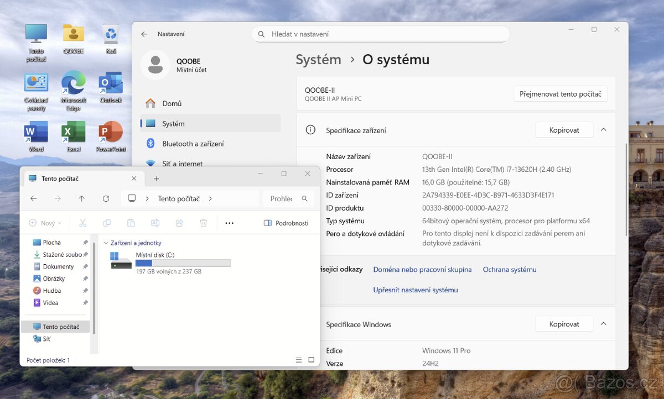Screen dimensions: 664x399
Task: Select Bluetooth a zařízení in Settings sidebar
Action: [x=193, y=144]
